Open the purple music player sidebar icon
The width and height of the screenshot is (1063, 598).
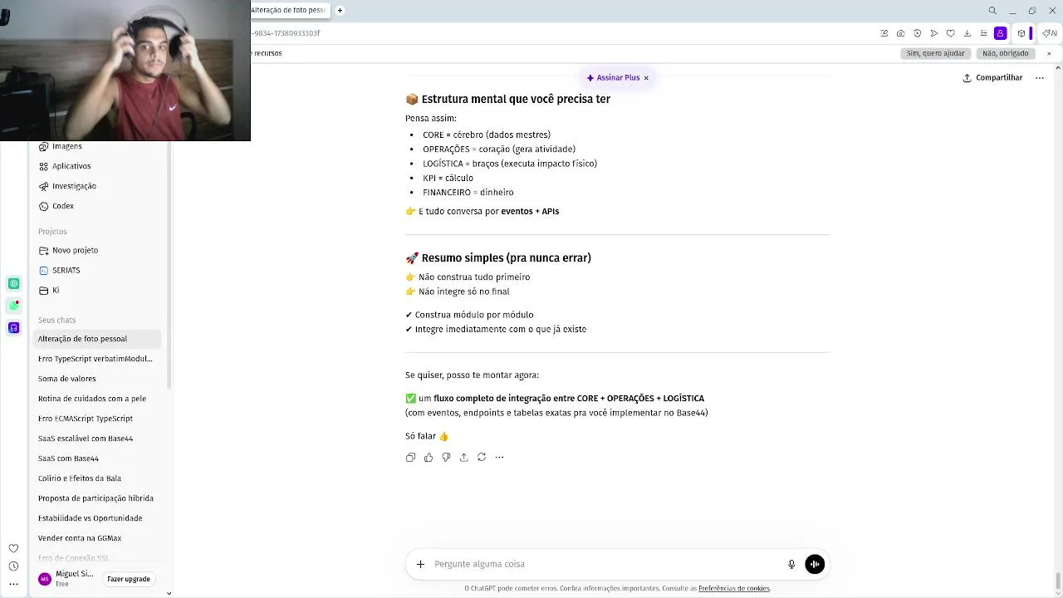coord(14,328)
